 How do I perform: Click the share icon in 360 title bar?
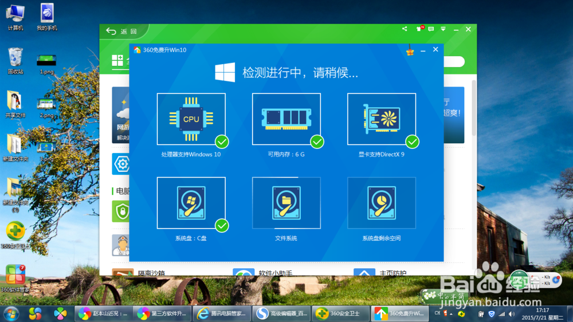click(405, 29)
